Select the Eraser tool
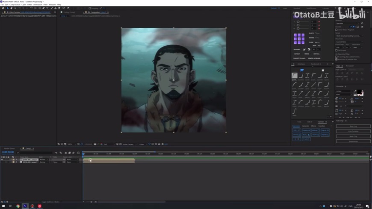372x209 pixels. tap(59, 8)
